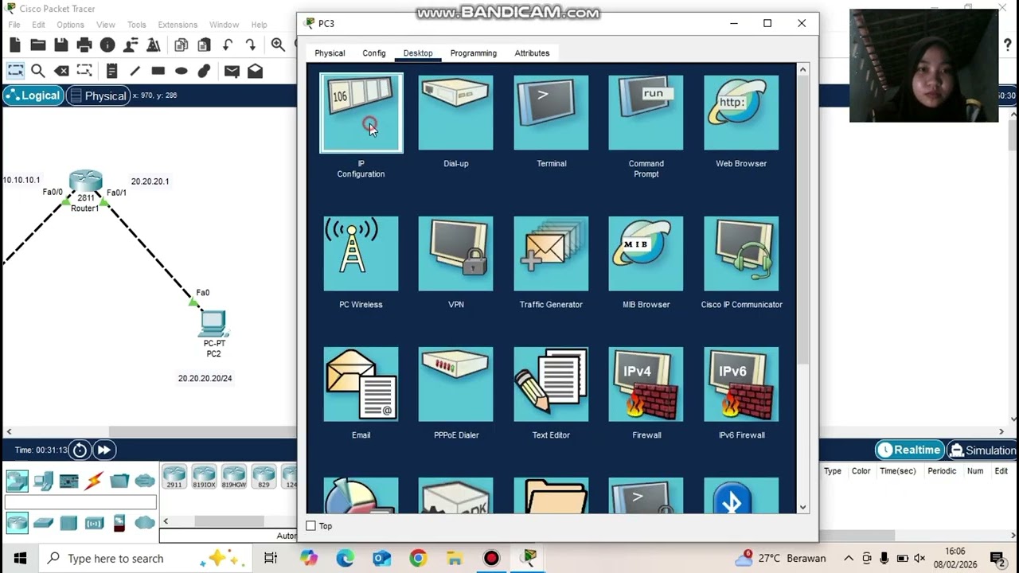Open the network information toolbar icon

point(107,45)
